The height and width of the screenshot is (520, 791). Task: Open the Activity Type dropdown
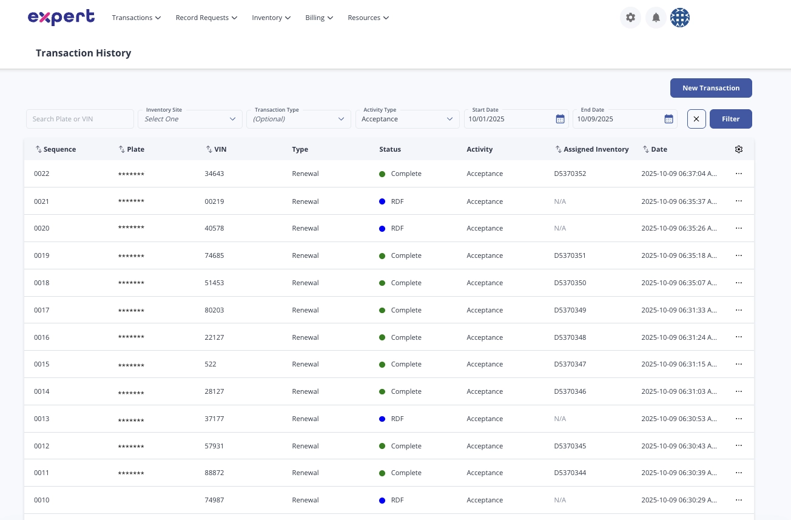pos(407,119)
